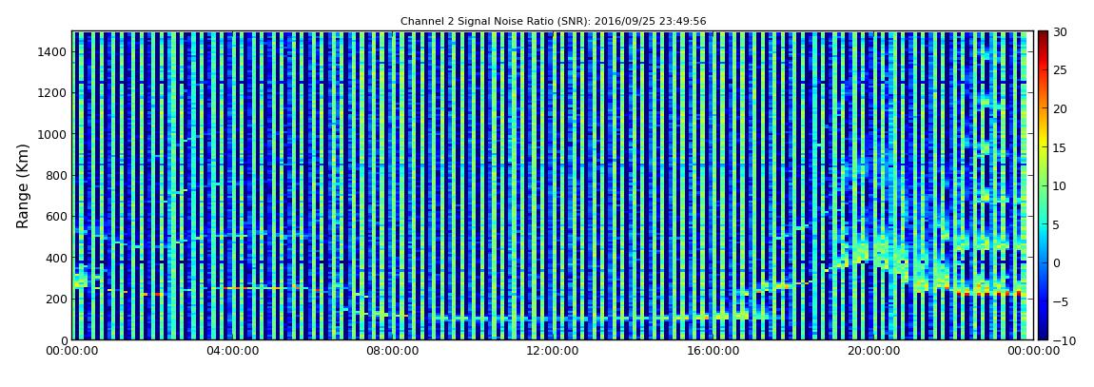
Task: Click the 1000 range tick label
Action: point(52,134)
